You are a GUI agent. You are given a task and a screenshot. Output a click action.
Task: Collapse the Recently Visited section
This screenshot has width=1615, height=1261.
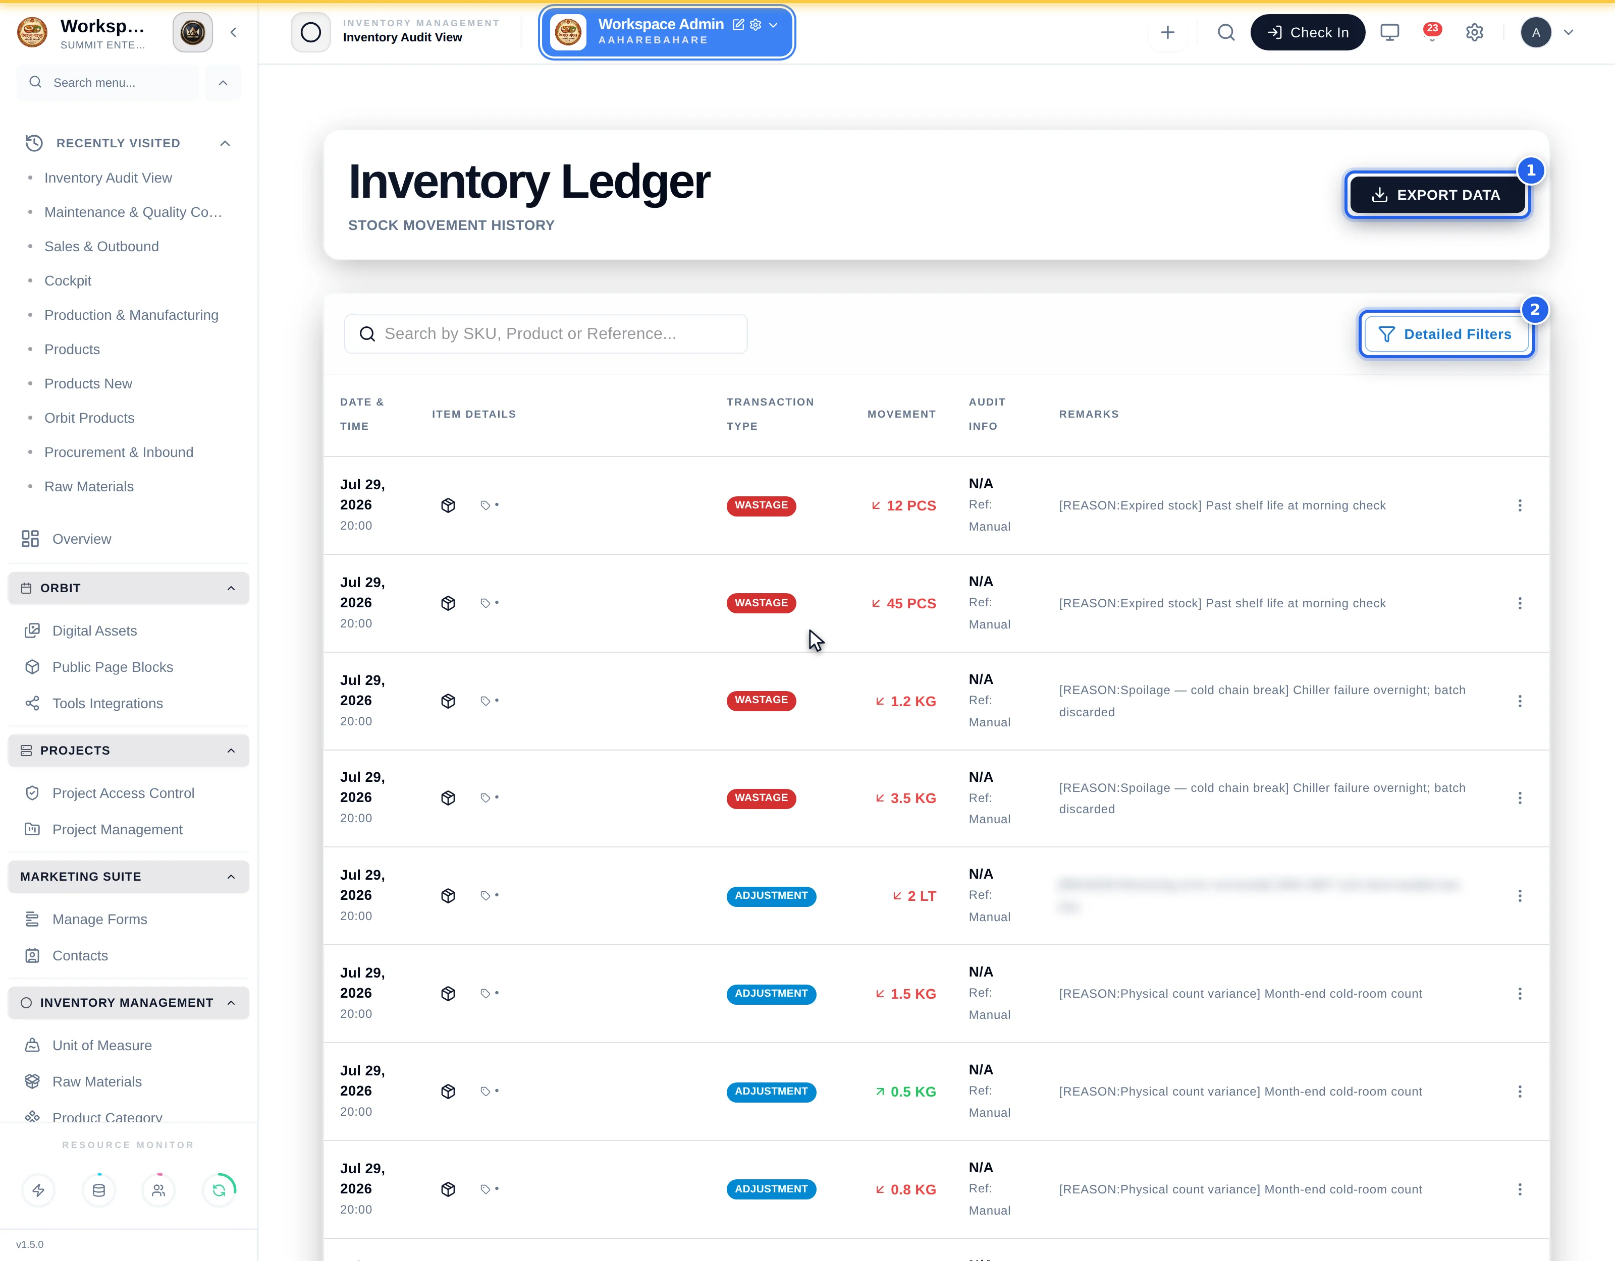point(225,143)
